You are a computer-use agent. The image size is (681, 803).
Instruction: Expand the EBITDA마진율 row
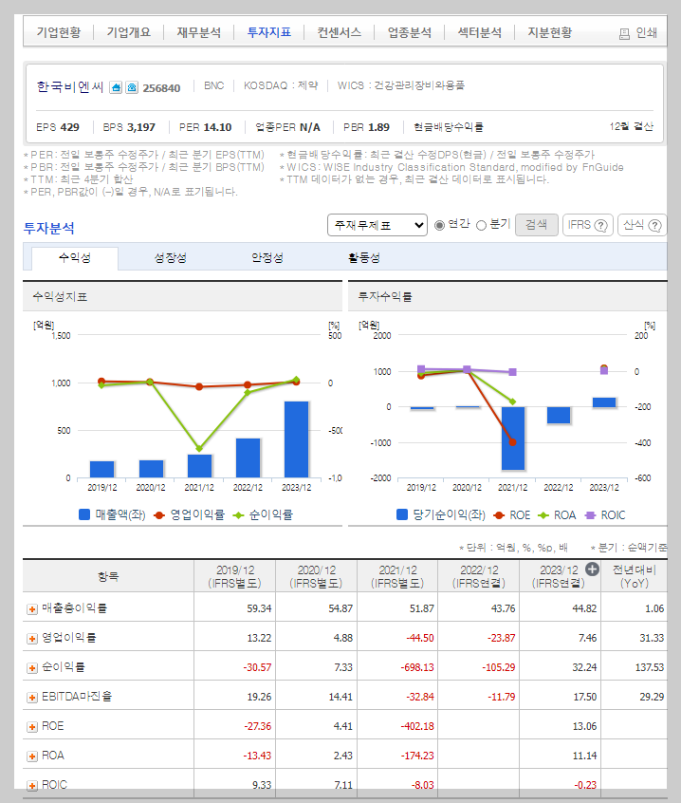(32, 697)
